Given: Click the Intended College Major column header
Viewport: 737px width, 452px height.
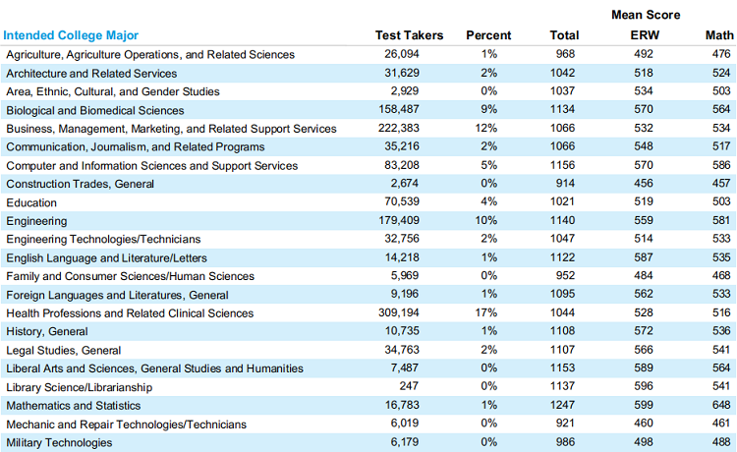Looking at the screenshot, I should 73,35.
